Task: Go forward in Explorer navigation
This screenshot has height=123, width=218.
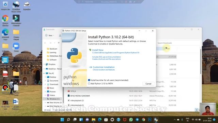Action: 50,43
